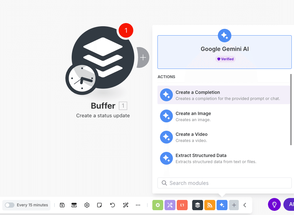Open the notes sticky icon

click(x=99, y=205)
